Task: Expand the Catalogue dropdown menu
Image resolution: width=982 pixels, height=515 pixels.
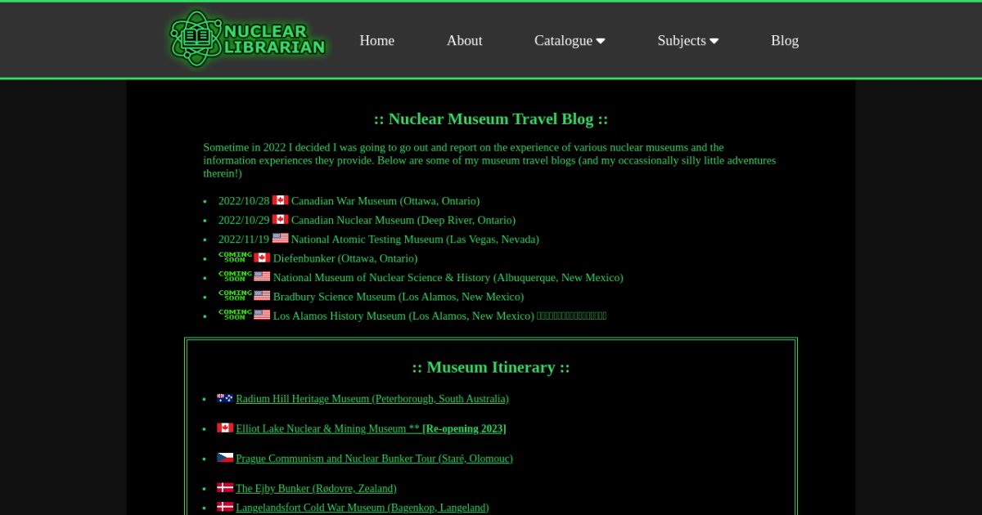Action: click(x=570, y=40)
